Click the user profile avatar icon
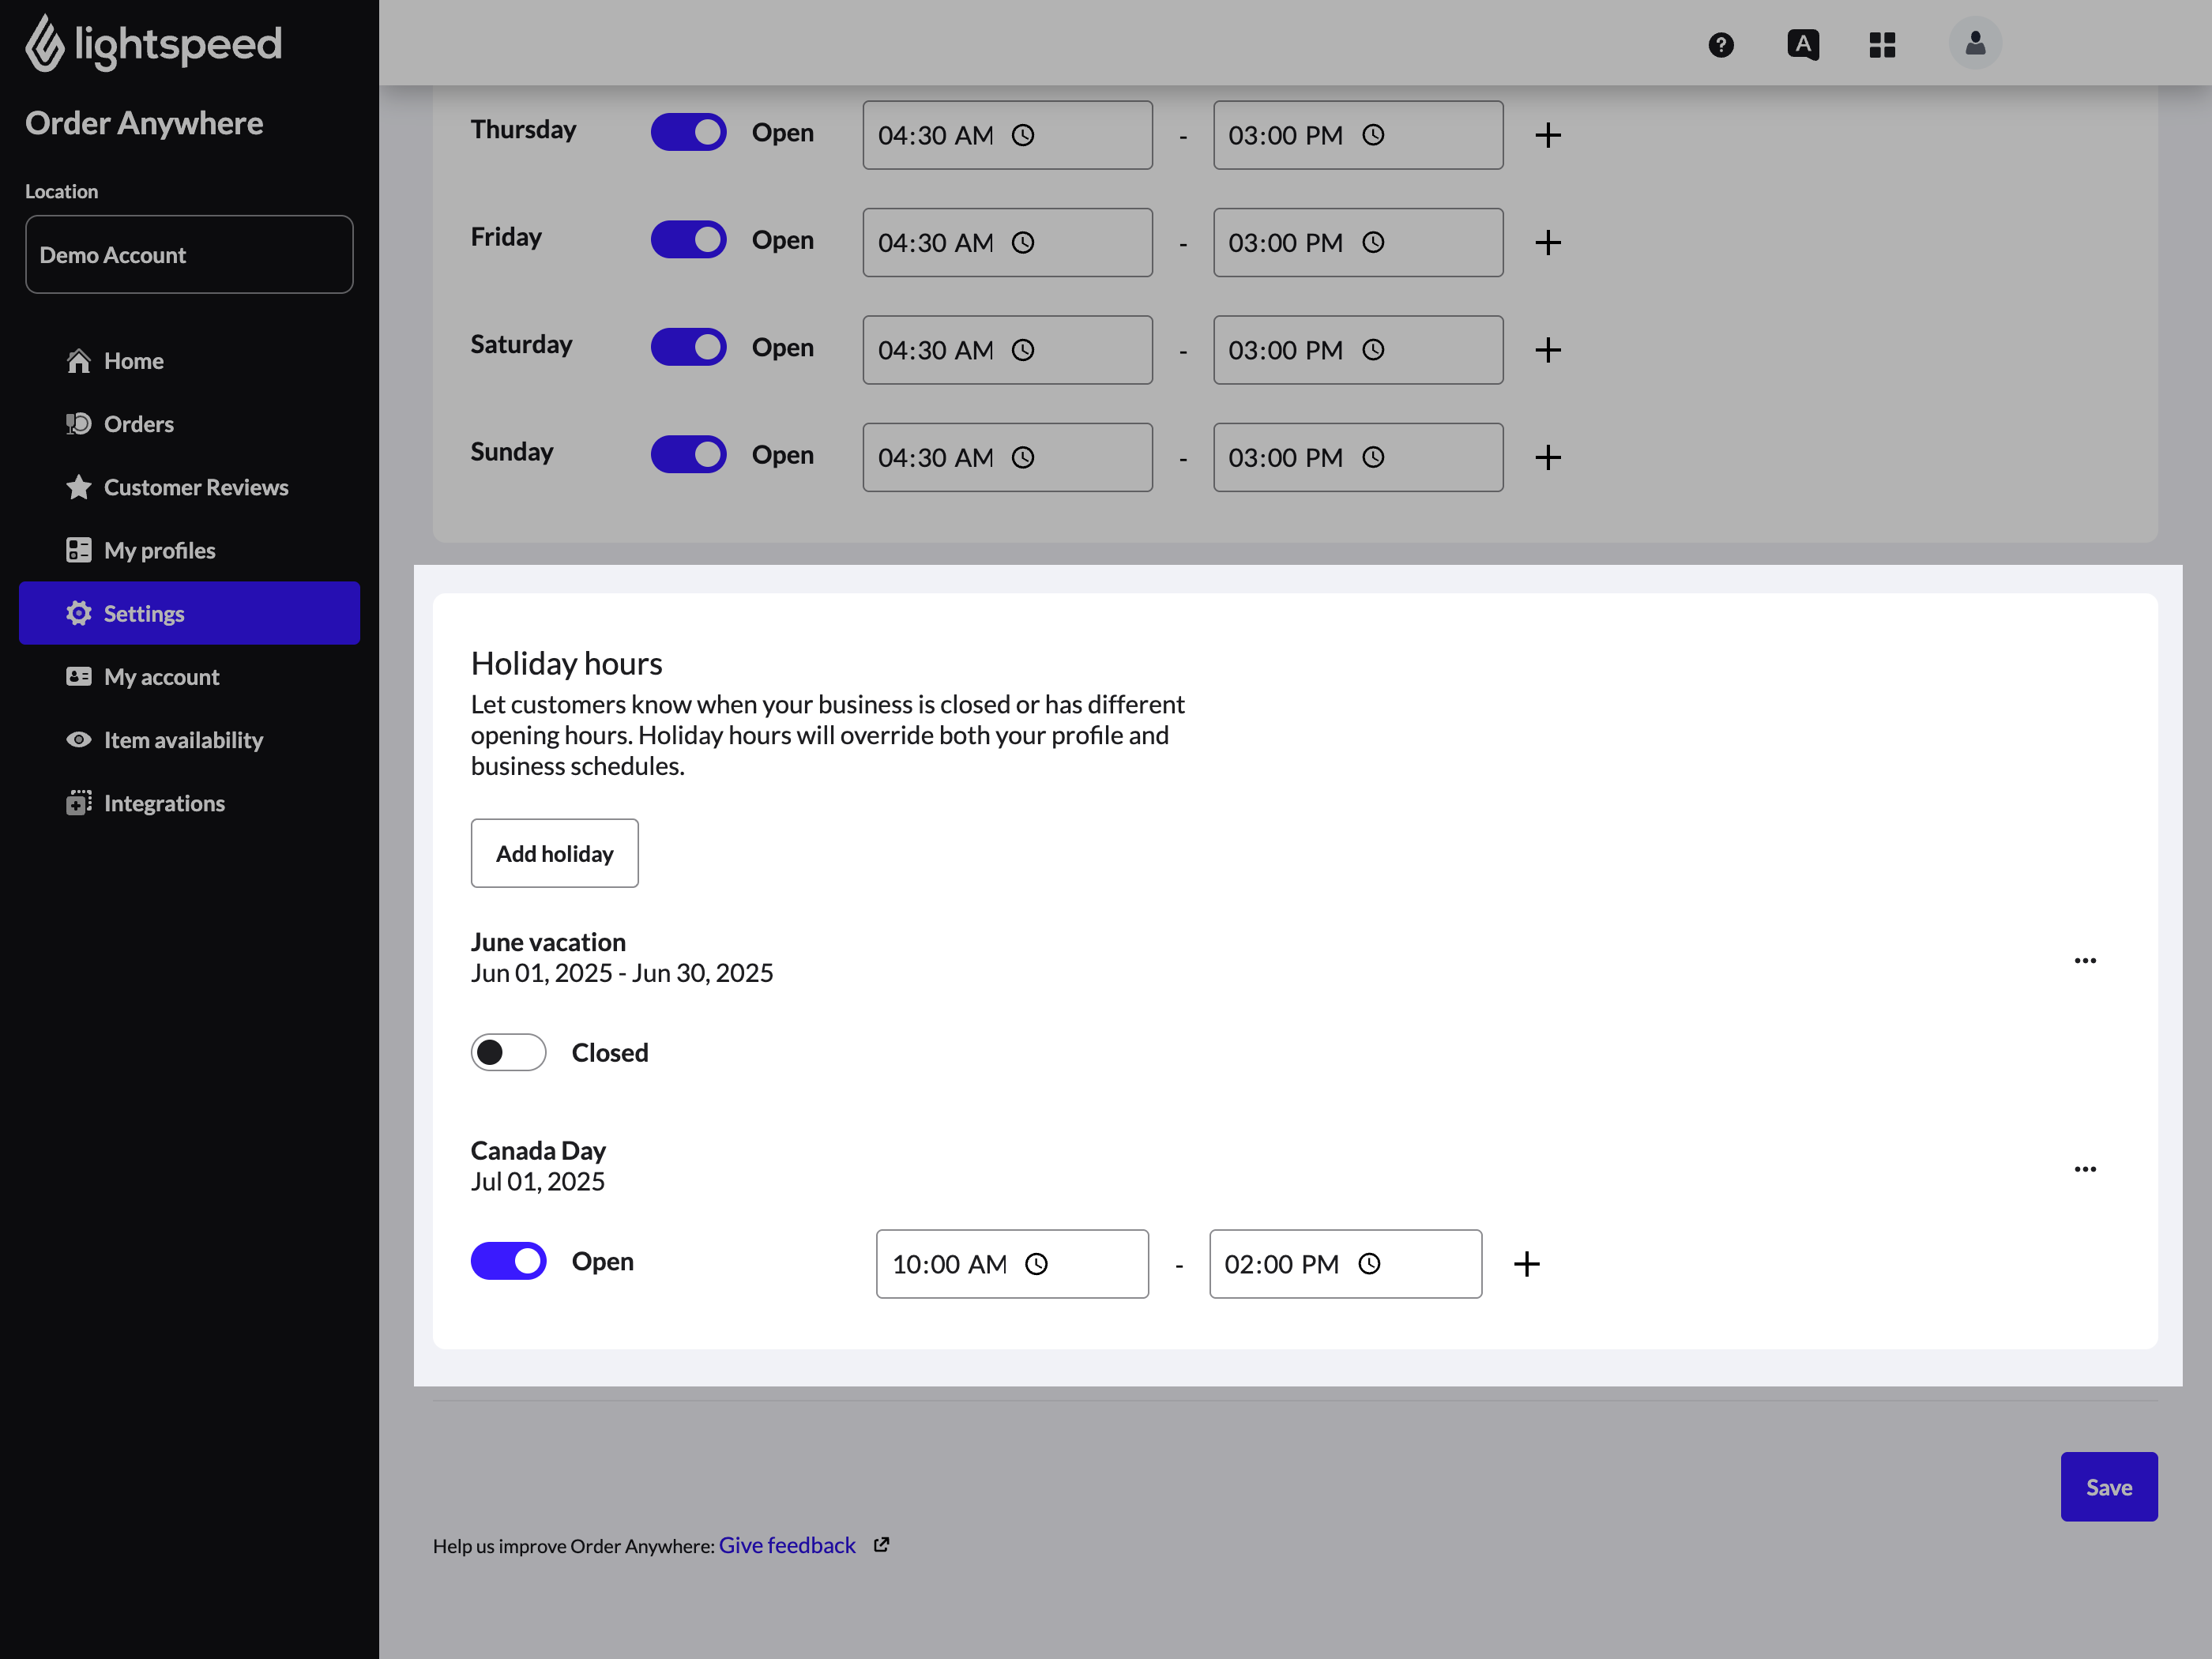The image size is (2212, 1659). pyautogui.click(x=1974, y=44)
